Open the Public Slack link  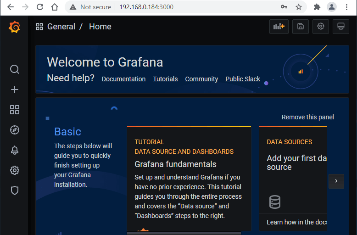coord(243,79)
